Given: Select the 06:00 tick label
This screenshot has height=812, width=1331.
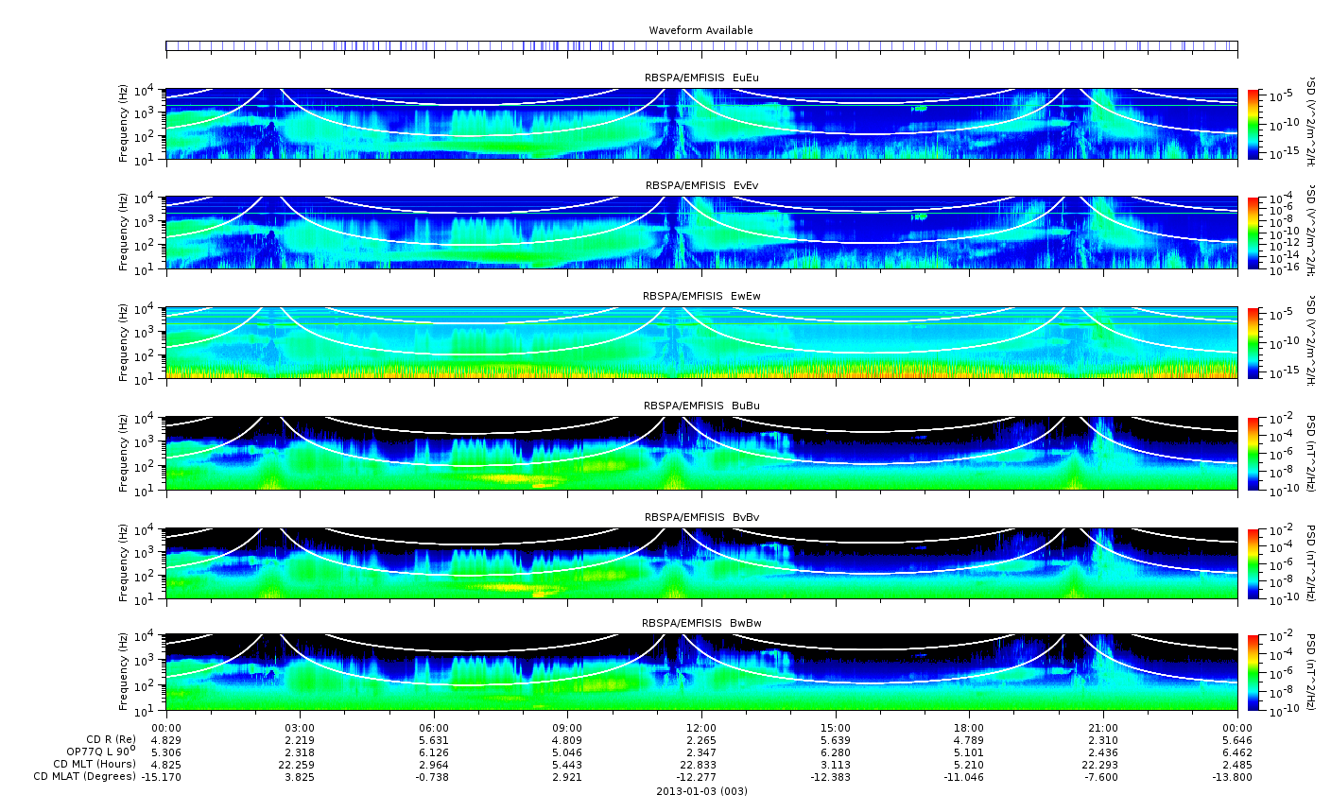Looking at the screenshot, I should (433, 727).
